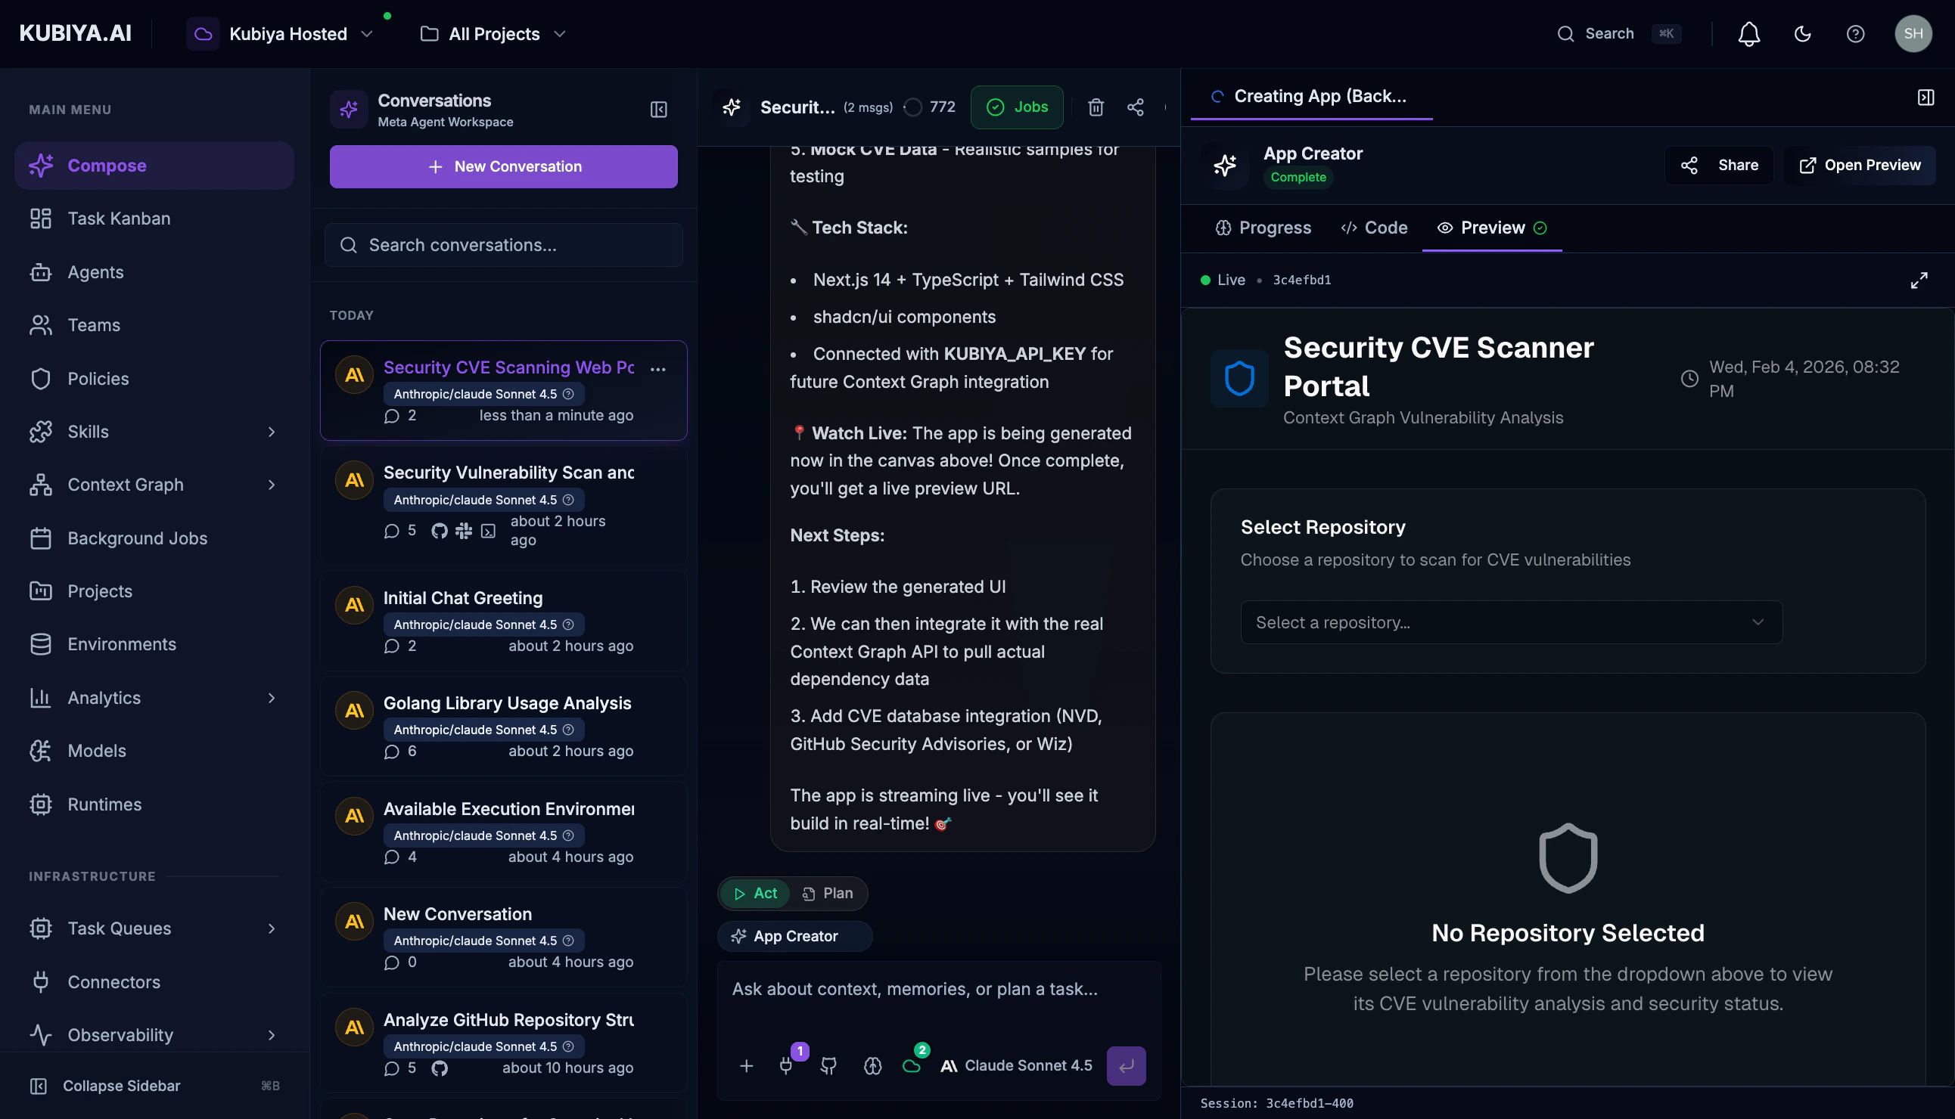The height and width of the screenshot is (1119, 1955).
Task: Open the Analyze GitHub Repository conversation
Action: pos(504,1043)
